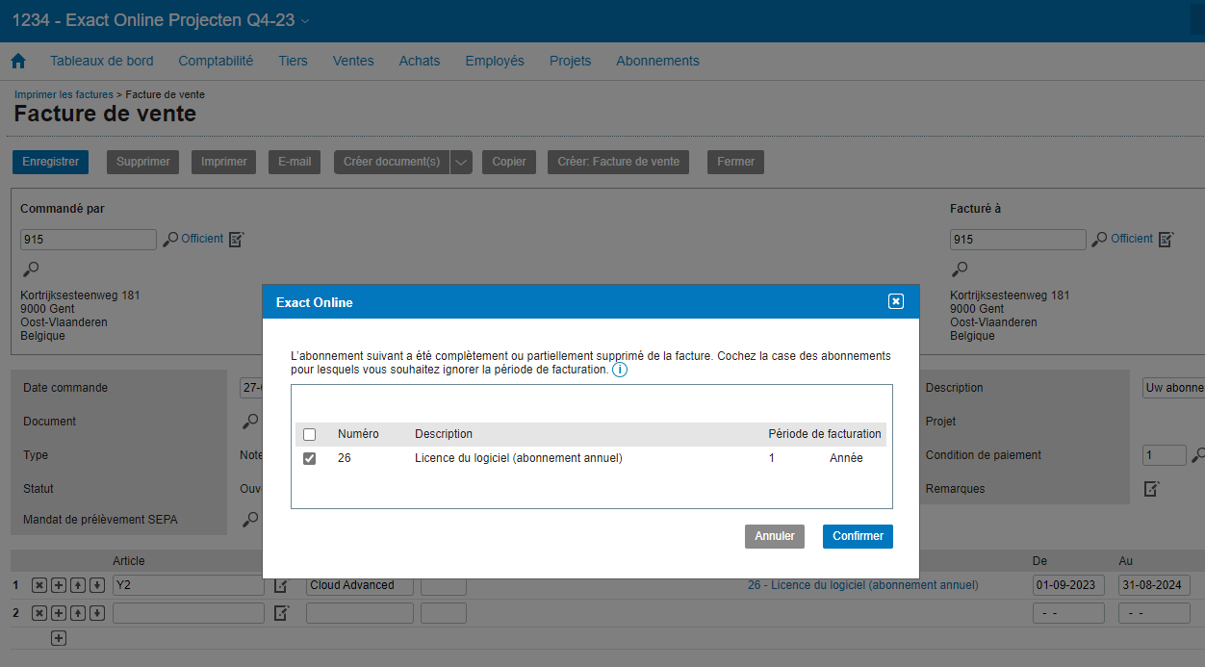Open the Projets menu
1205x667 pixels.
pyautogui.click(x=571, y=61)
